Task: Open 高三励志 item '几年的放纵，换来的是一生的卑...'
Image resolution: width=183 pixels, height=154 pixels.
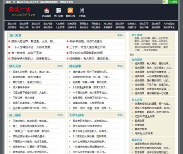Action: [x=30, y=121]
